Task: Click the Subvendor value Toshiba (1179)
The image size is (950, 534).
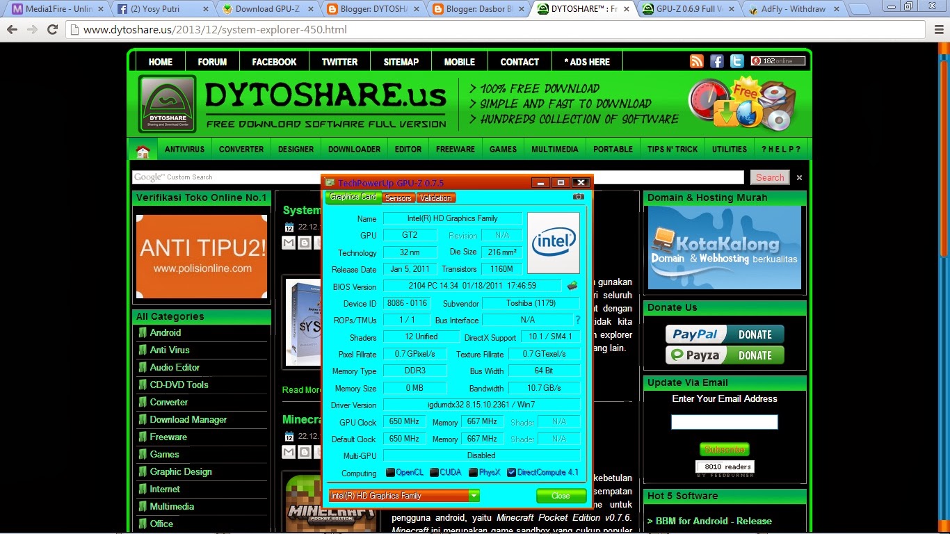Action: [531, 303]
